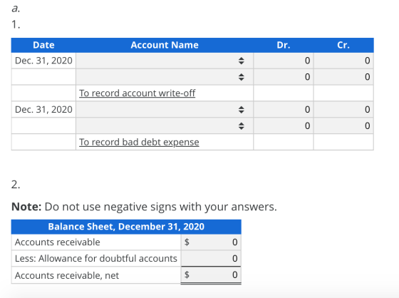Click Allowance for doubtful accounts amount field
Viewport: 399px width, 298px height.
coord(211,259)
